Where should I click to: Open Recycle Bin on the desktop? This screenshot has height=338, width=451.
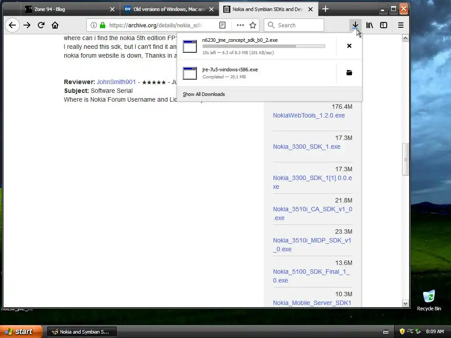tap(429, 300)
